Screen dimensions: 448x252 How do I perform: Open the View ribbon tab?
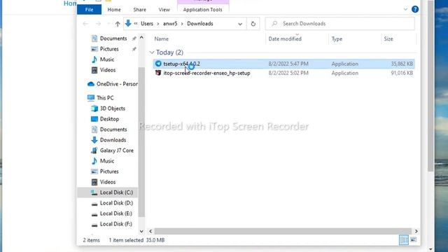tap(164, 9)
